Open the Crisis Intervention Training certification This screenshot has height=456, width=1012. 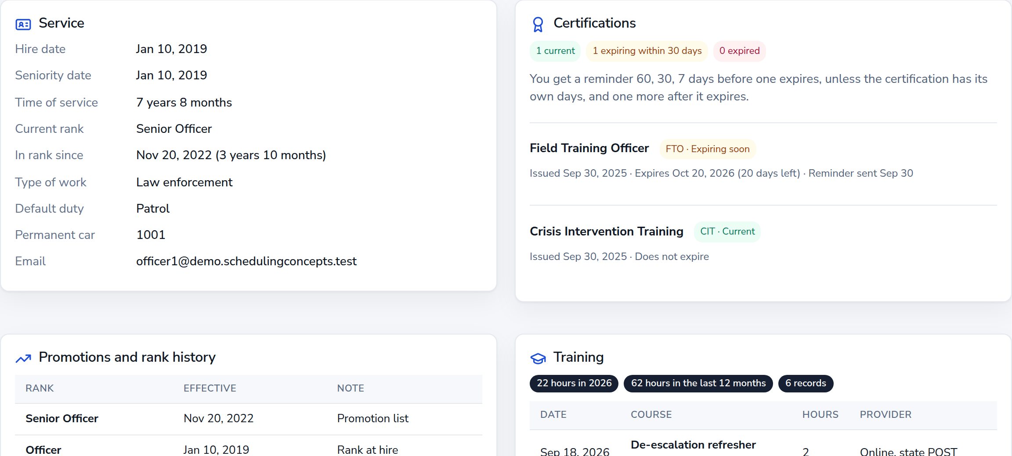[x=606, y=232]
